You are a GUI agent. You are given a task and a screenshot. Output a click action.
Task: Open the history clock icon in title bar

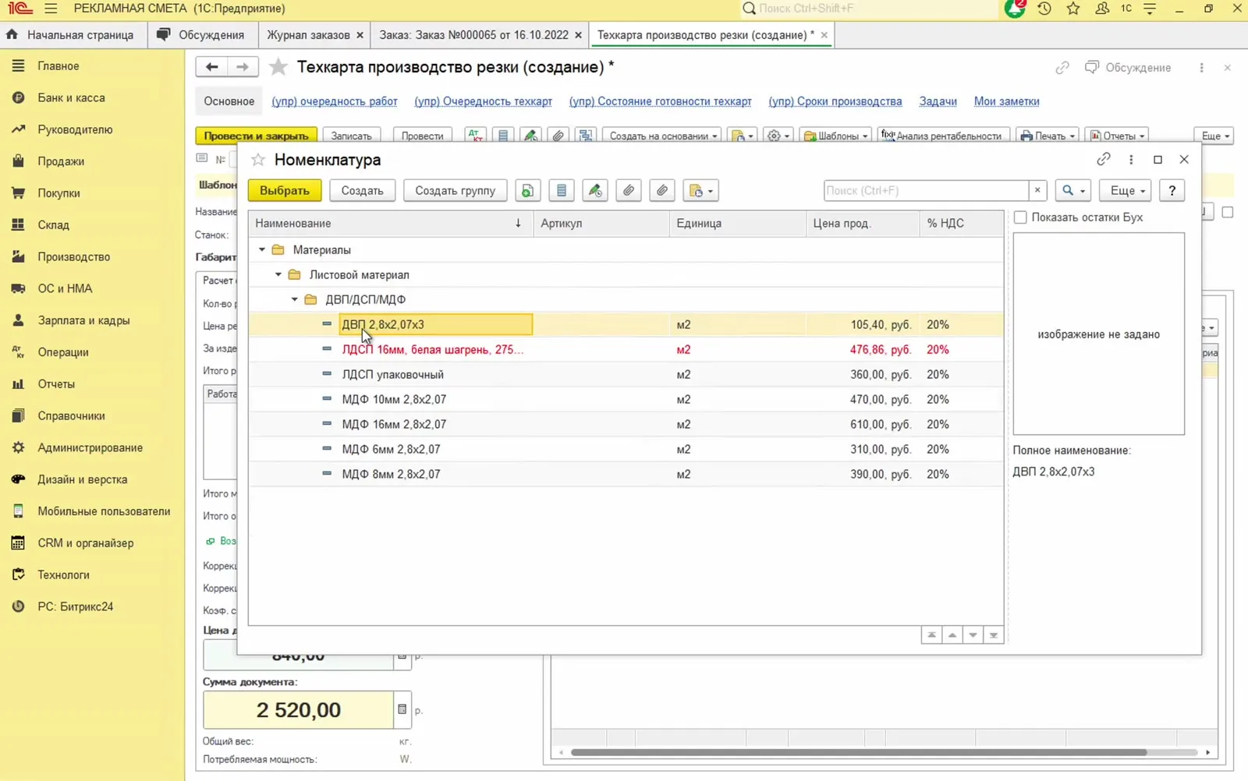[1044, 9]
